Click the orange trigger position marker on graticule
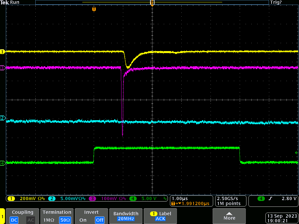299x224 pixels. click(94, 9)
